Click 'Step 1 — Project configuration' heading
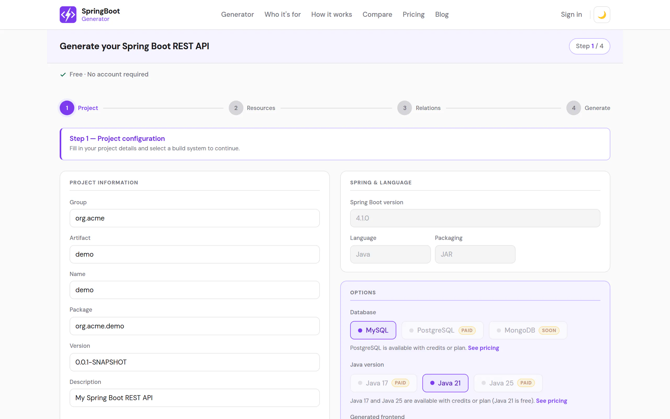Screen dimensions: 670x419 click(117, 139)
